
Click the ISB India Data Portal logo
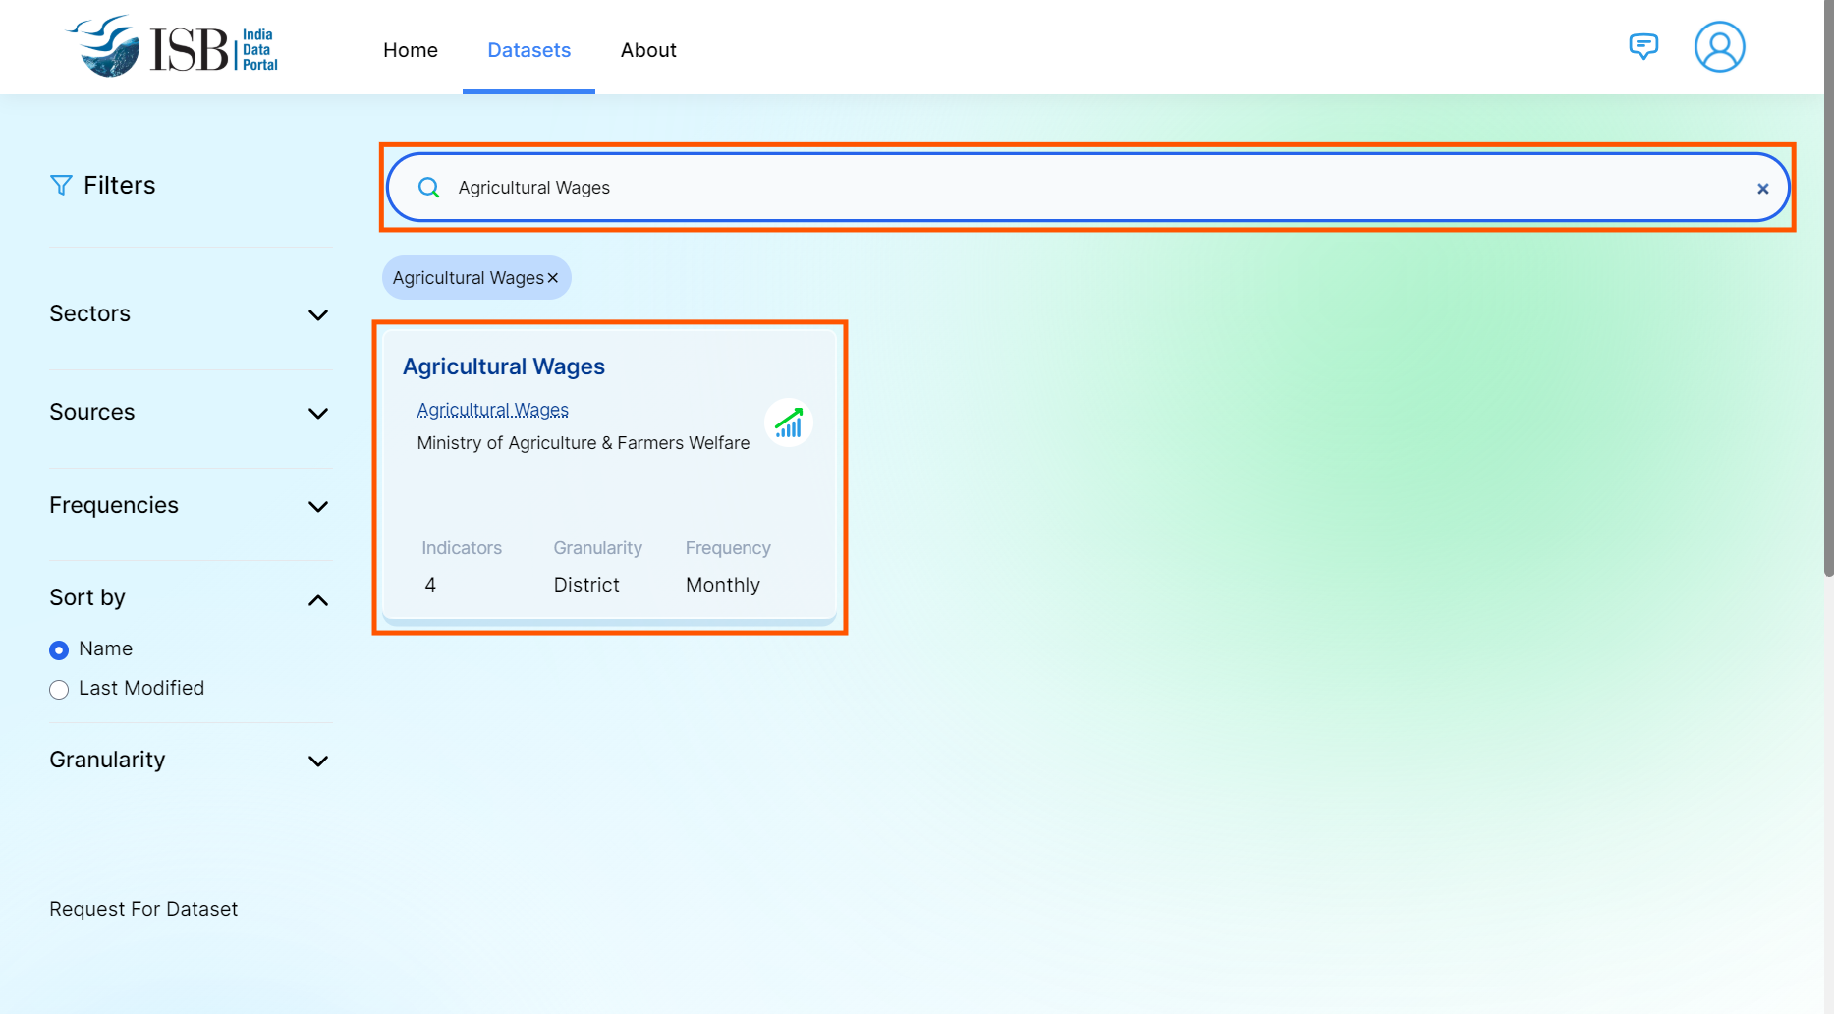point(173,47)
